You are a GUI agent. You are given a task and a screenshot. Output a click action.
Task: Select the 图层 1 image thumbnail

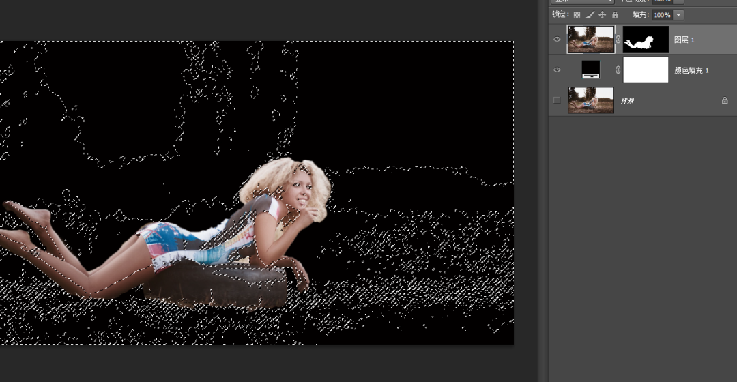591,39
